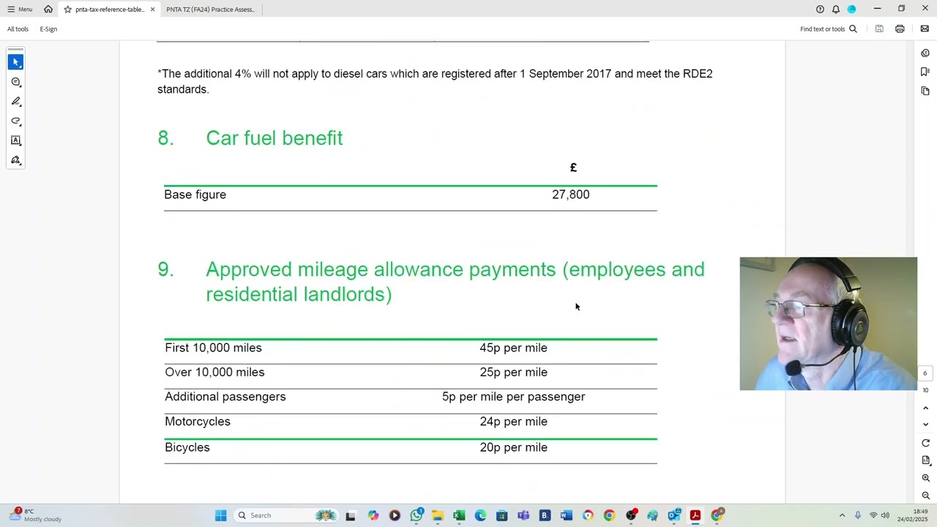937x527 pixels.
Task: Open the account profile avatar
Action: (851, 10)
